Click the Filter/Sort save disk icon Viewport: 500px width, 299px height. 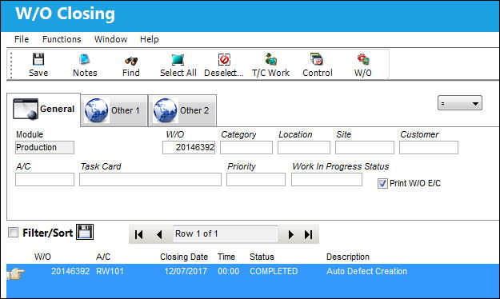point(85,232)
